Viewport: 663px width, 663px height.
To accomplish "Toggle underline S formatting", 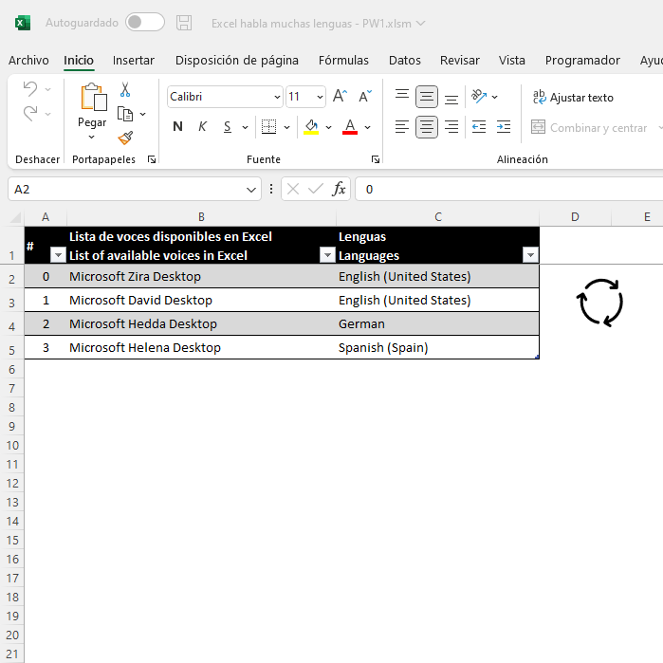I will coord(228,127).
